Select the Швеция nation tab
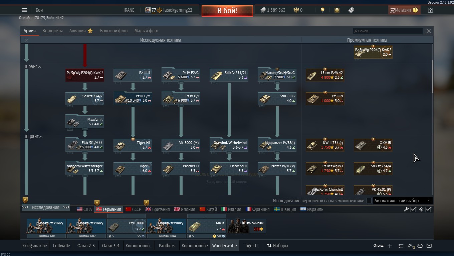 285,209
